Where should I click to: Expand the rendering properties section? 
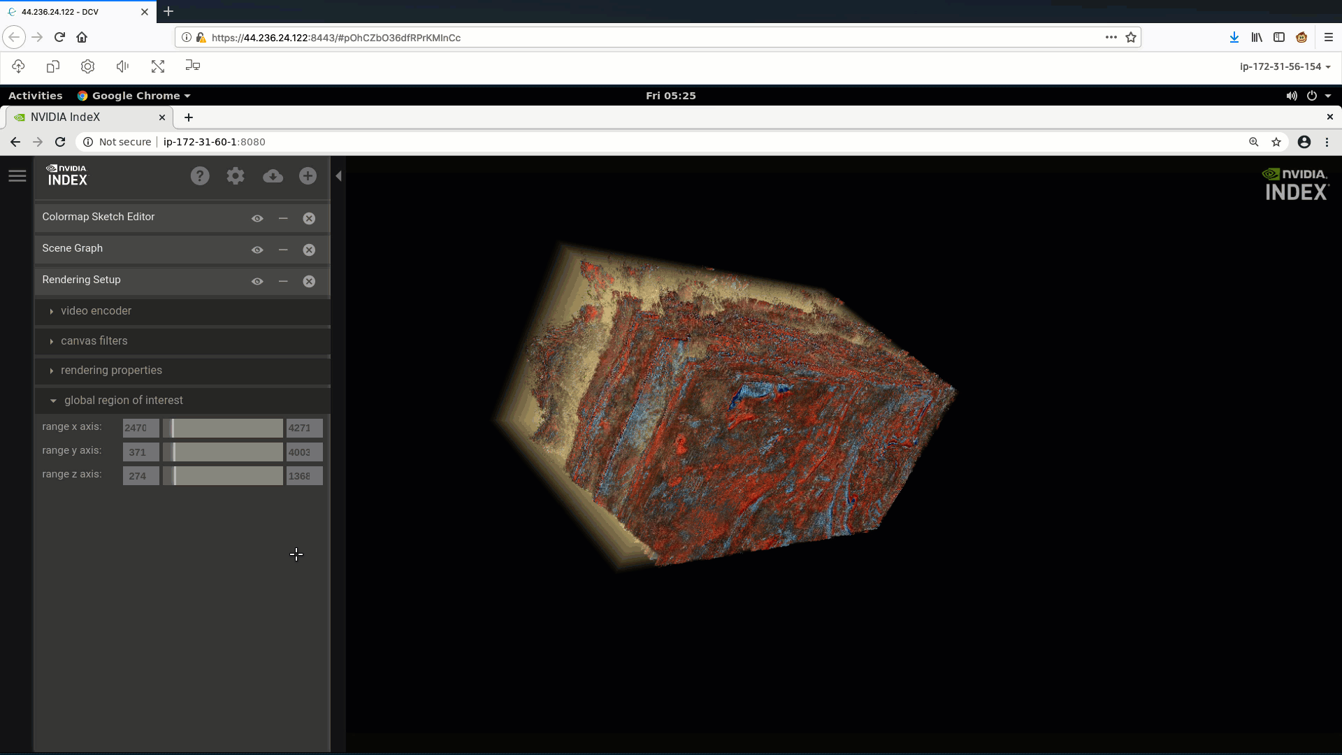click(x=111, y=371)
